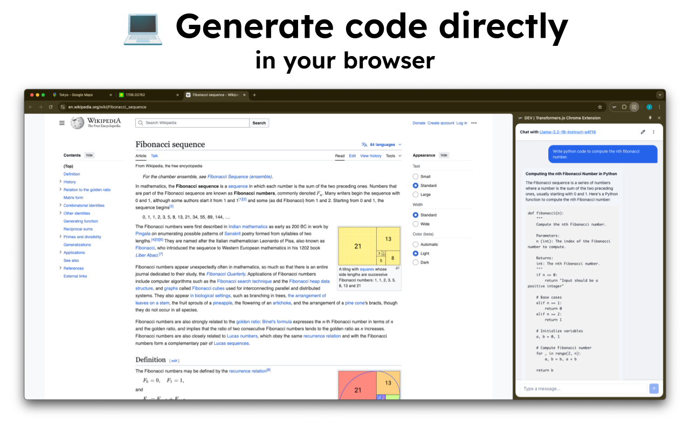The width and height of the screenshot is (690, 431).
Task: Open the Tools dropdown menu
Action: click(x=394, y=156)
